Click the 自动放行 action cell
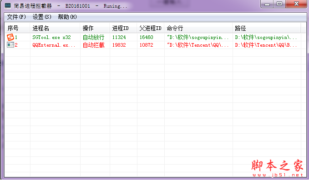Image resolution: width=309 pixels, height=180 pixels. point(93,37)
